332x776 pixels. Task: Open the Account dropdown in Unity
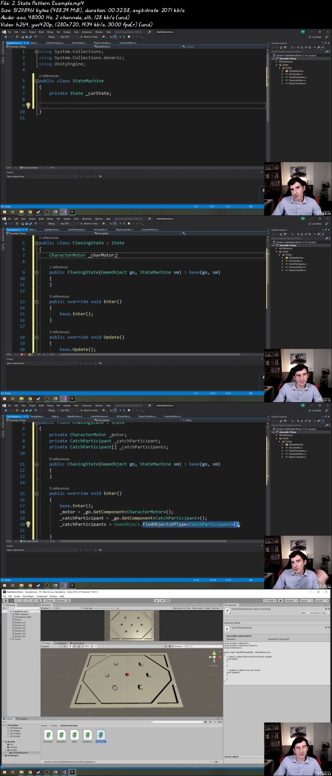point(291,601)
